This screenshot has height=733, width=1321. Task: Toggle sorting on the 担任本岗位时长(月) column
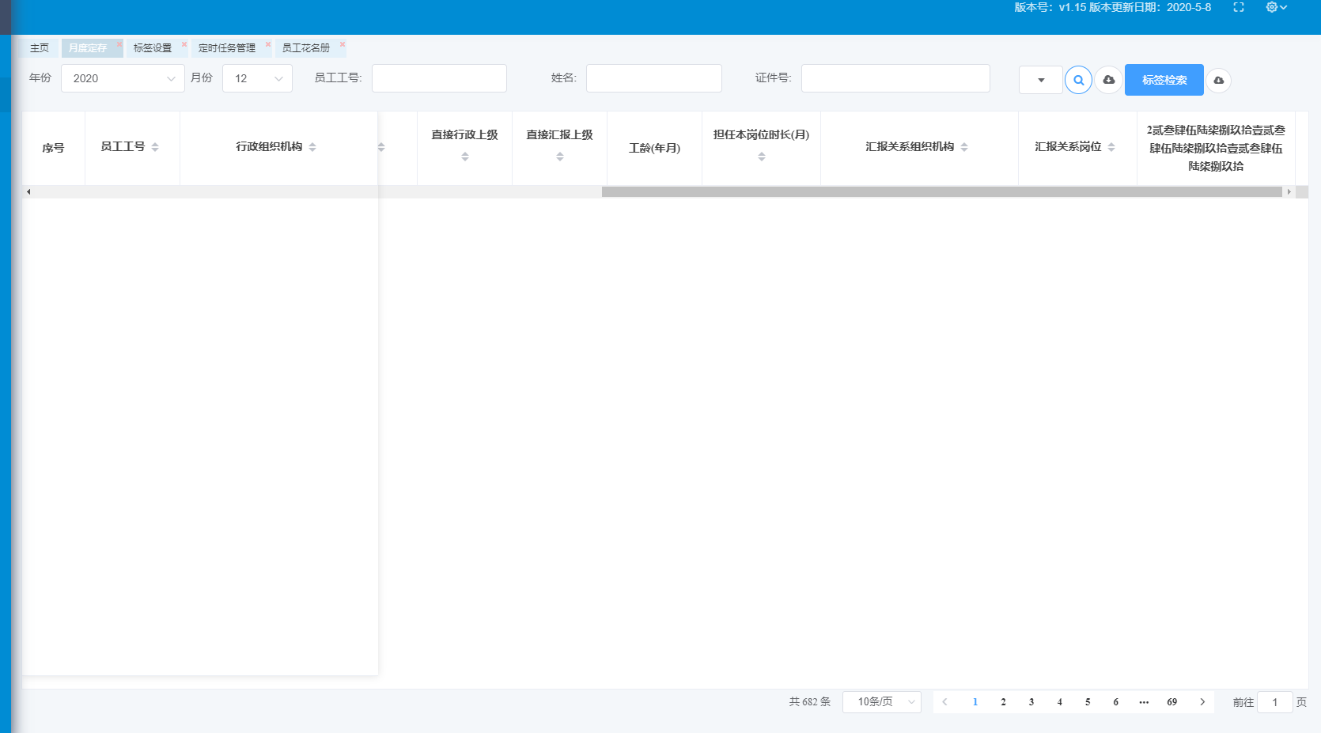click(x=761, y=156)
